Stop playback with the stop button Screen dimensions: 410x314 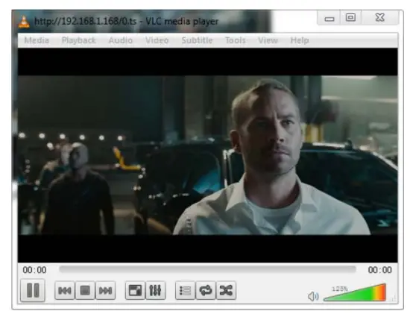[85, 290]
